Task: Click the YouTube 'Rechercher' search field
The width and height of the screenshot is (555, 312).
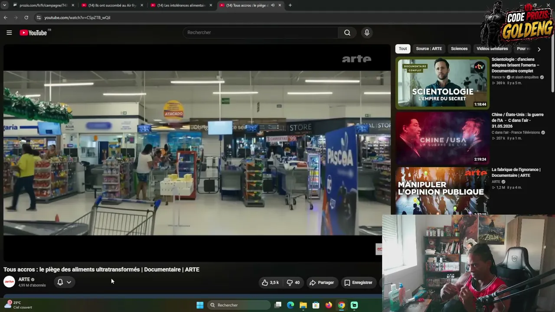Action: click(260, 32)
